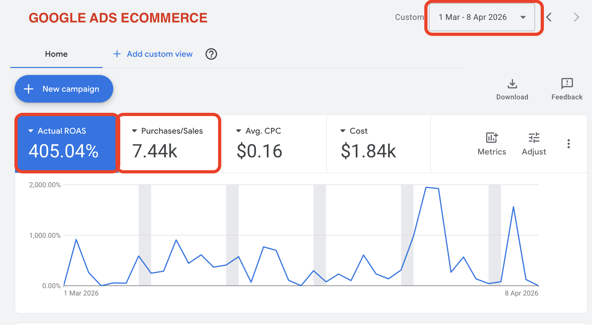This screenshot has height=325, width=592.
Task: Expand the Purchases/Sales metric dropdown
Action: [135, 131]
